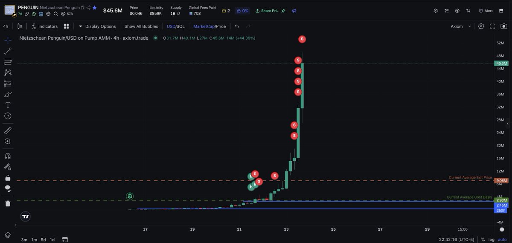Image resolution: width=512 pixels, height=243 pixels.
Task: Click Show All Bubbles
Action: point(141,26)
